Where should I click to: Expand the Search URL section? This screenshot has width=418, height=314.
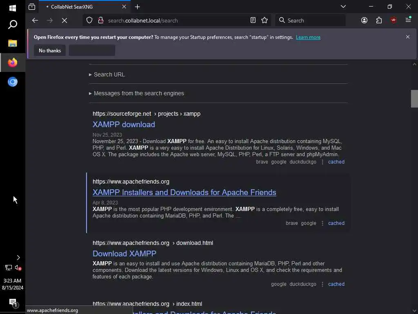click(107, 74)
